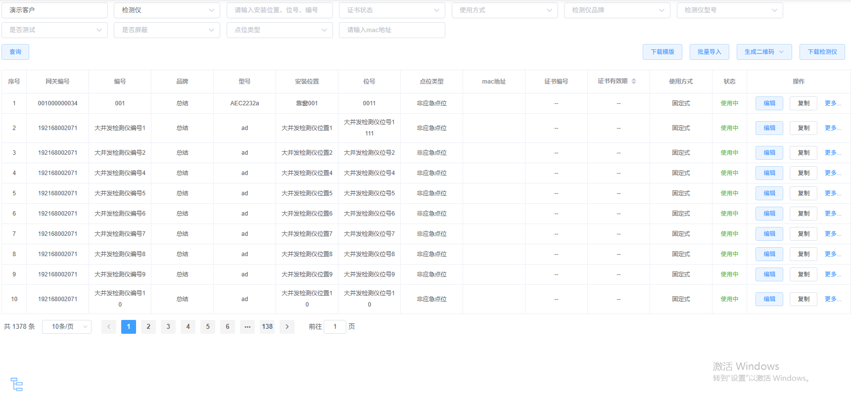Viewport: 851px width, 402px height.
Task: Go to next page with right arrow
Action: tap(287, 326)
